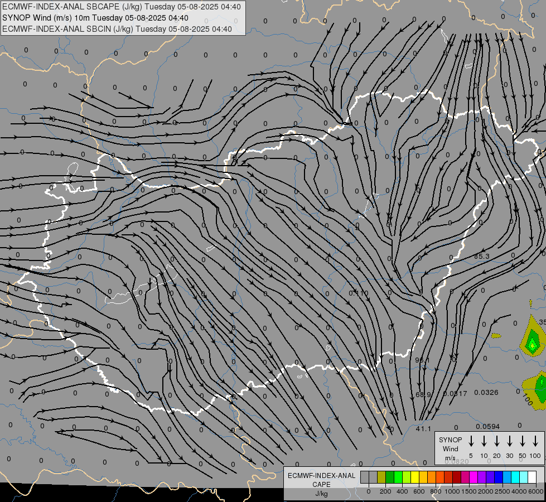This screenshot has width=546, height=502.
Task: Click the 0.0594 value on the map
Action: pyautogui.click(x=488, y=426)
